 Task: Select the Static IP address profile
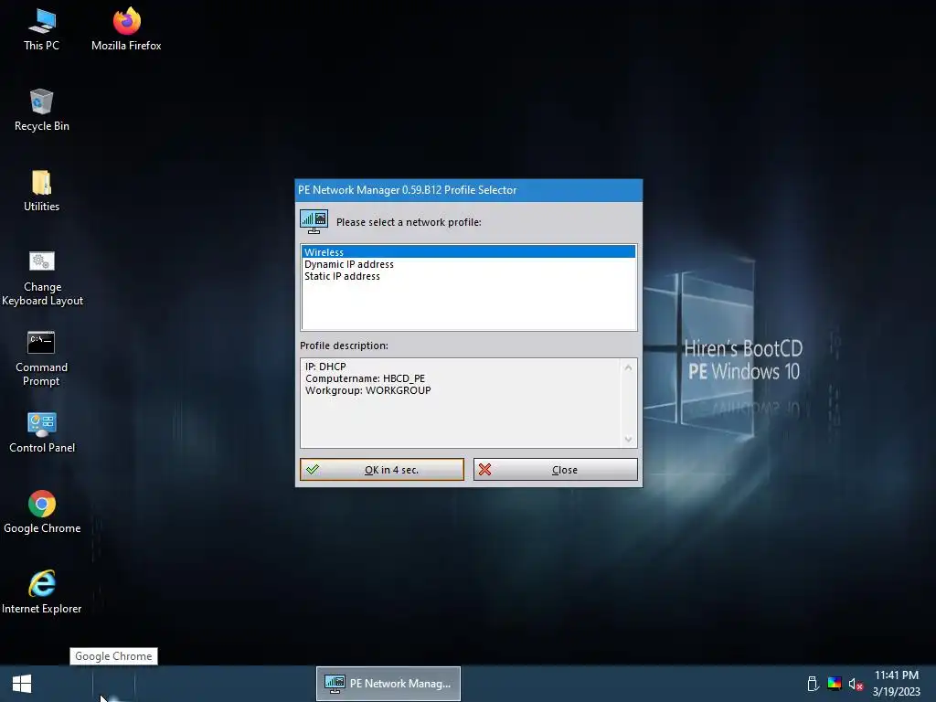[x=469, y=276]
